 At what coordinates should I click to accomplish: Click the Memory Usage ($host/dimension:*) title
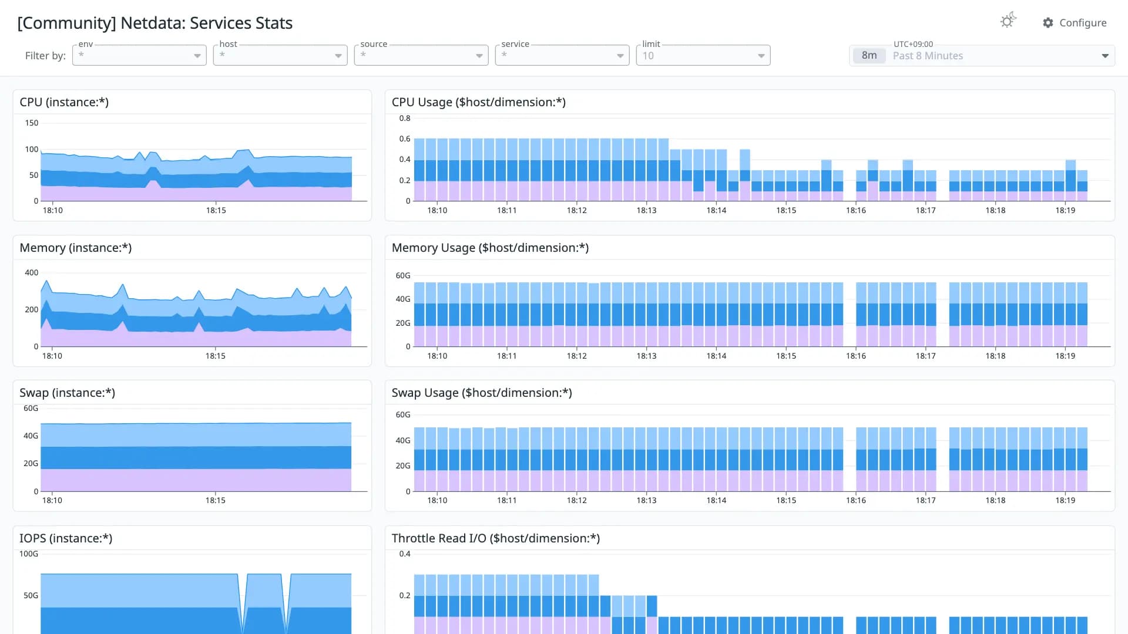(490, 248)
